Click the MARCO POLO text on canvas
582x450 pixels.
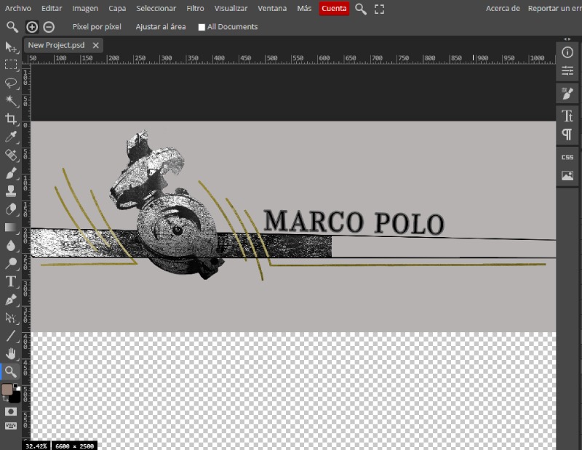(x=354, y=222)
